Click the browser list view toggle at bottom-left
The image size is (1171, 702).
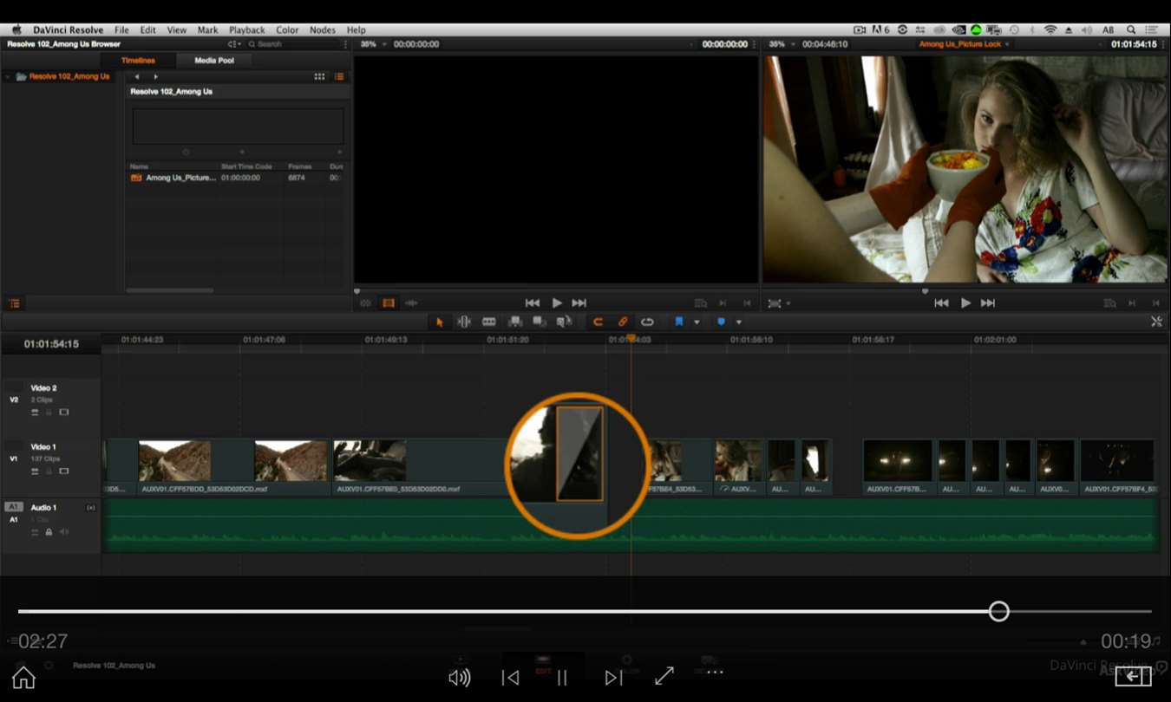15,303
